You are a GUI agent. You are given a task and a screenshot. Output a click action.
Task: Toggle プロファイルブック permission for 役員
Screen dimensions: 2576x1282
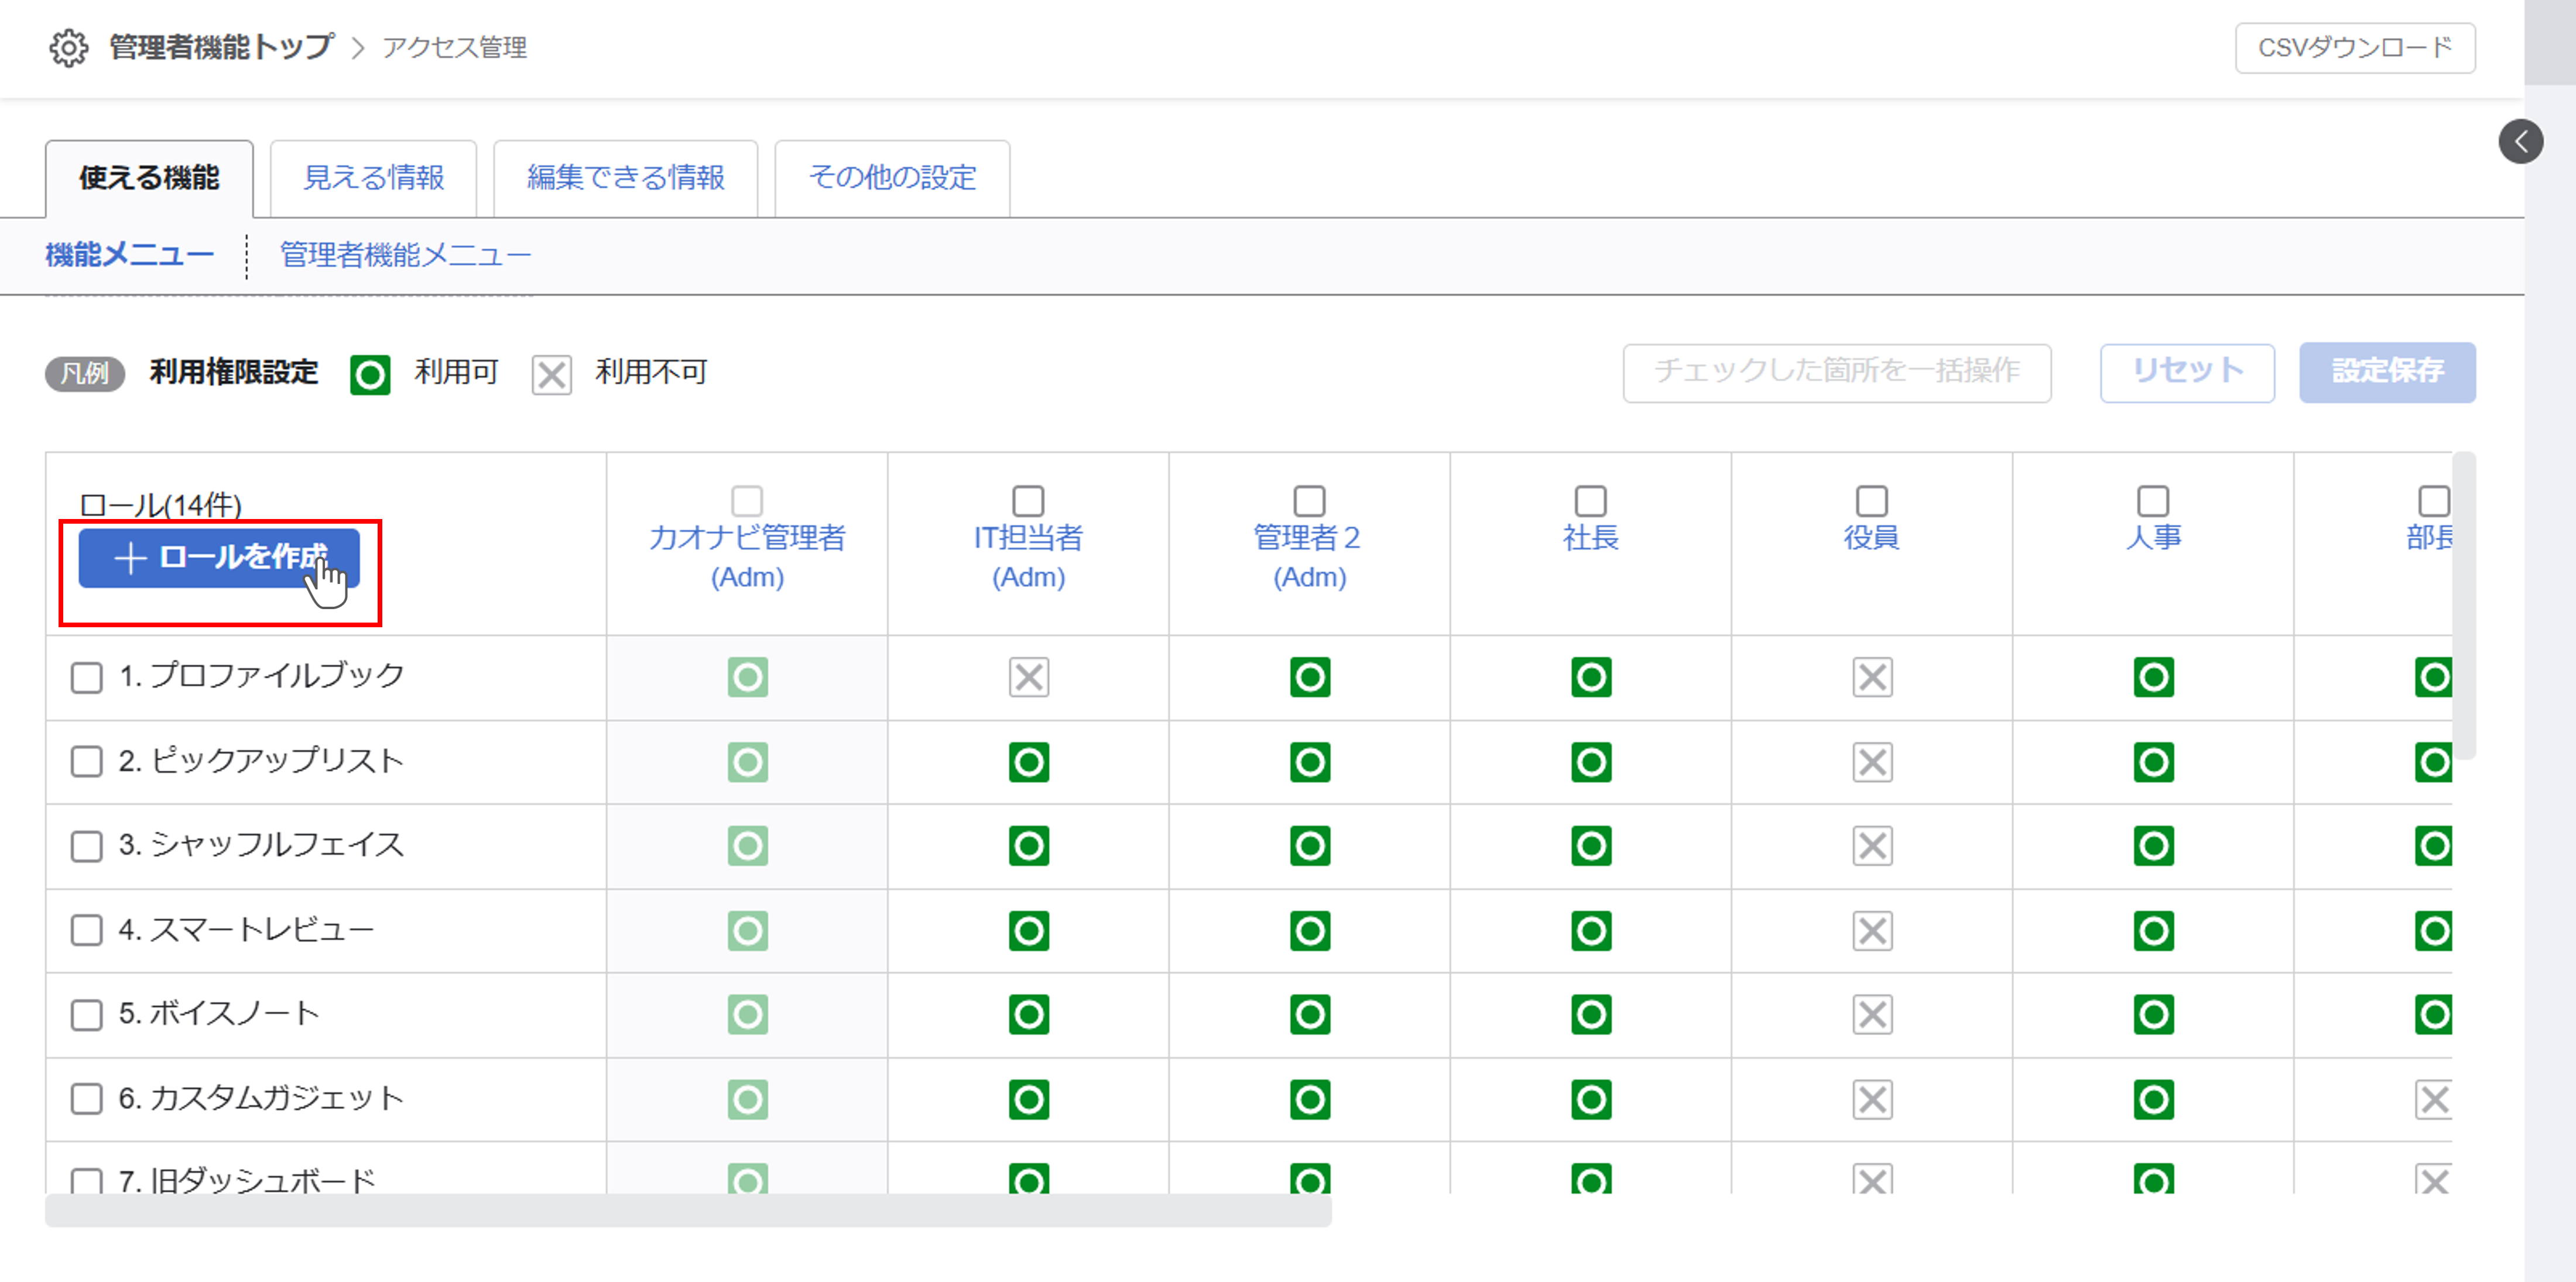[x=1872, y=678]
